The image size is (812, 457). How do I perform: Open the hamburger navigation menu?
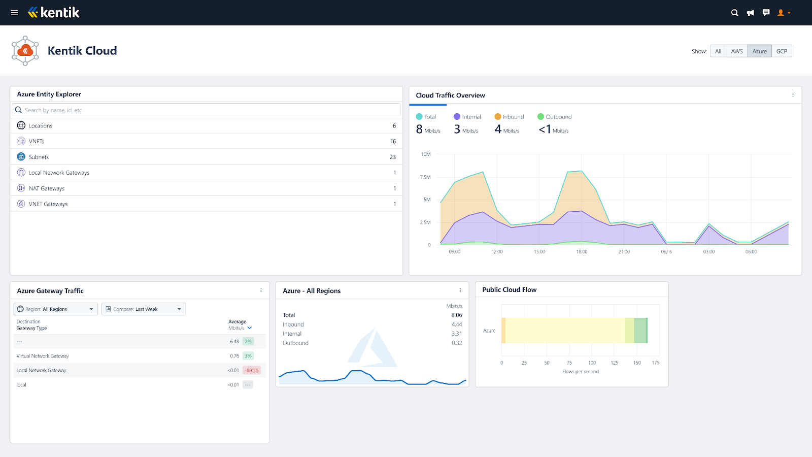coord(14,13)
